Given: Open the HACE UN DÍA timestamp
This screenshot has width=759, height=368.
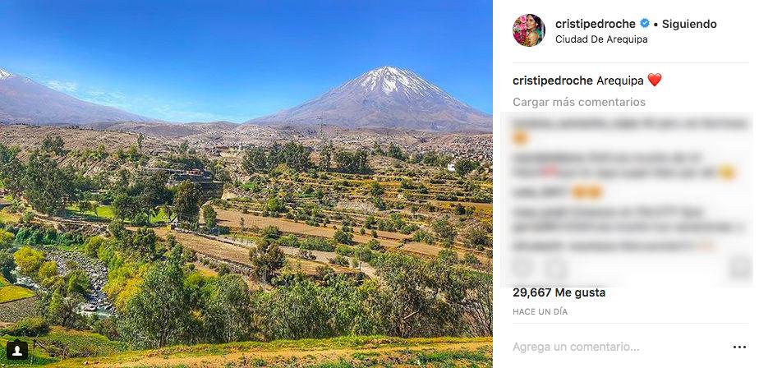Looking at the screenshot, I should (540, 312).
